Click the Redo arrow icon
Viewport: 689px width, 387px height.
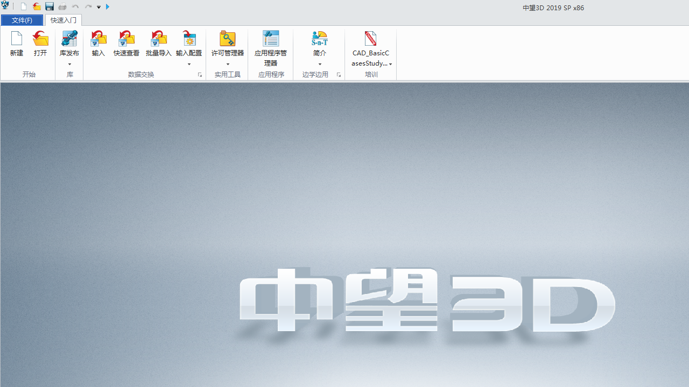pyautogui.click(x=88, y=6)
